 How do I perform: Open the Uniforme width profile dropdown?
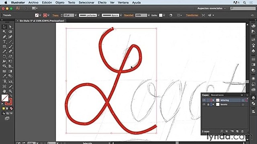point(99,15)
